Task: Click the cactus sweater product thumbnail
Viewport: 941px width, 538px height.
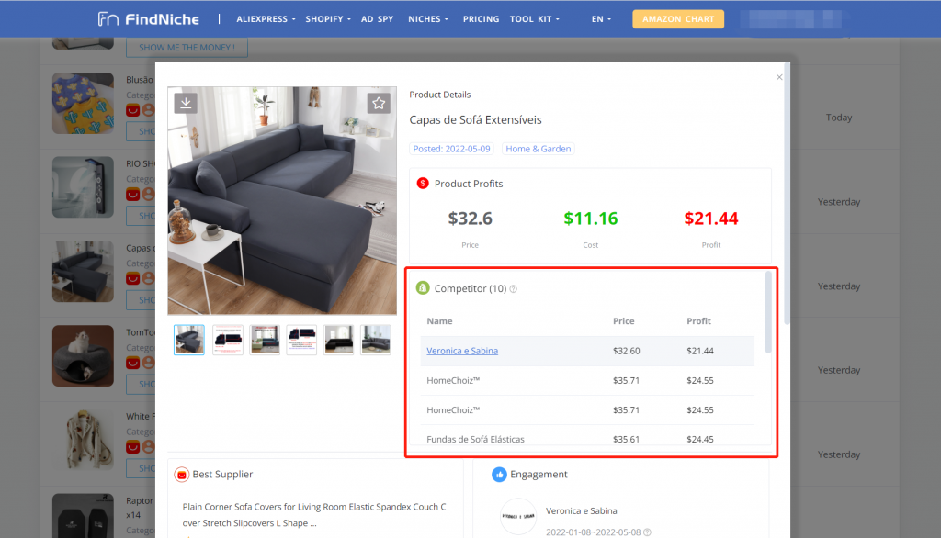Action: pyautogui.click(x=83, y=103)
